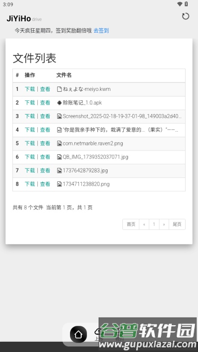Select file name starting 你是我亲手种下的
The image size is (198, 352).
121,130
